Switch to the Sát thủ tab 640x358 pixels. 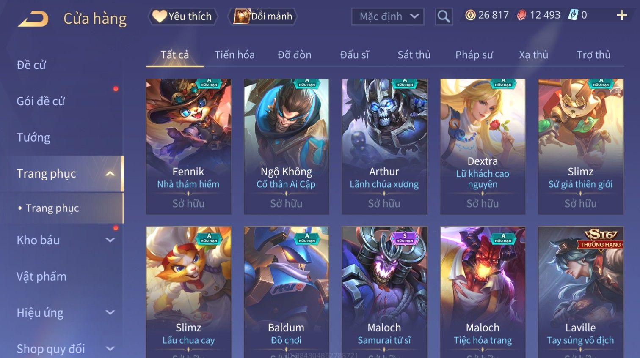tap(414, 55)
